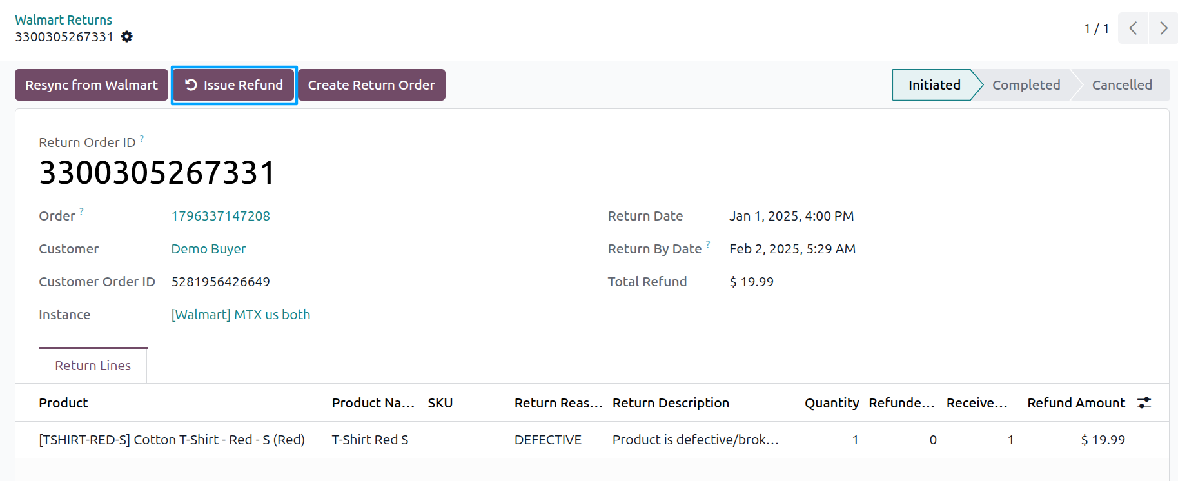Set status to Completed stage
1178x481 pixels.
(1026, 85)
